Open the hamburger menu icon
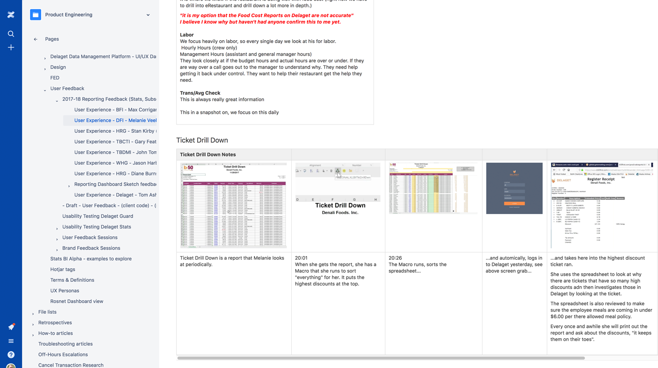This screenshot has height=368, width=658. coord(11,341)
